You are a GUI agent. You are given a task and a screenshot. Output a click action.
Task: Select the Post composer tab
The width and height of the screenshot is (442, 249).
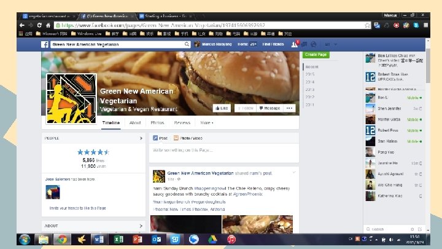[160, 138]
